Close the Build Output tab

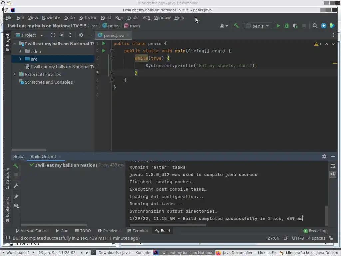tap(60, 157)
